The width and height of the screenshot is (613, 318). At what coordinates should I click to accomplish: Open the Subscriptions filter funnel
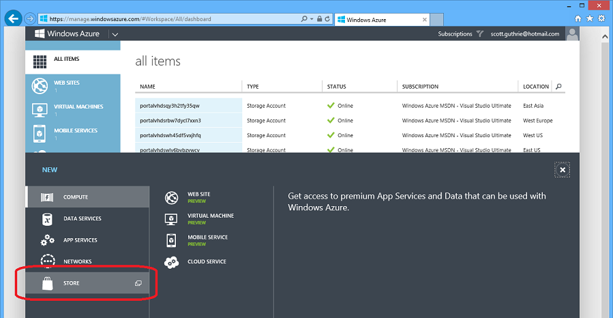click(x=479, y=34)
